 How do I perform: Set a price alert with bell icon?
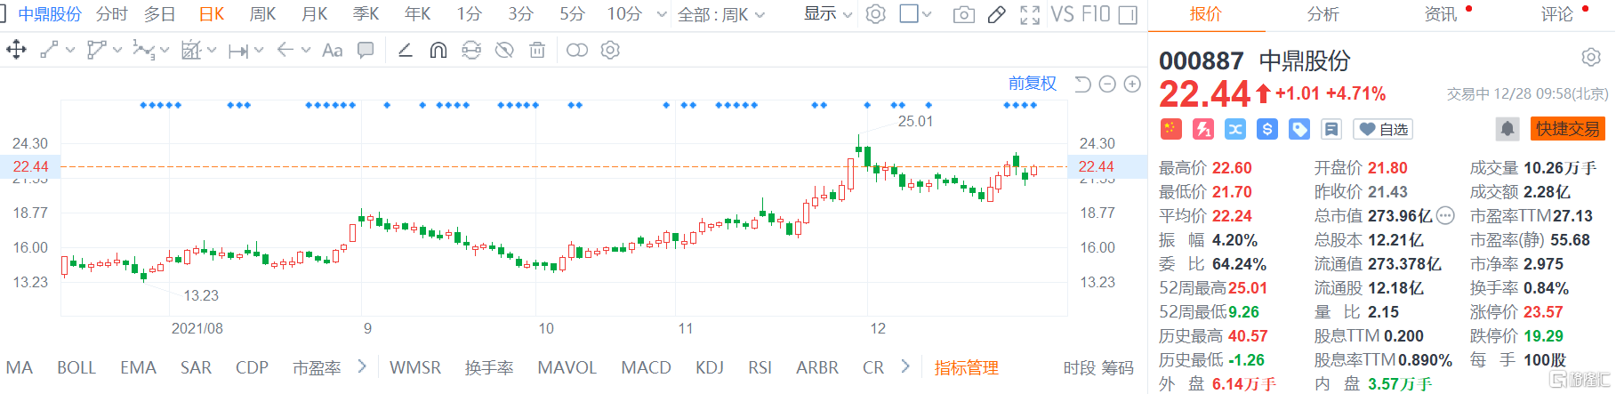coord(1507,129)
